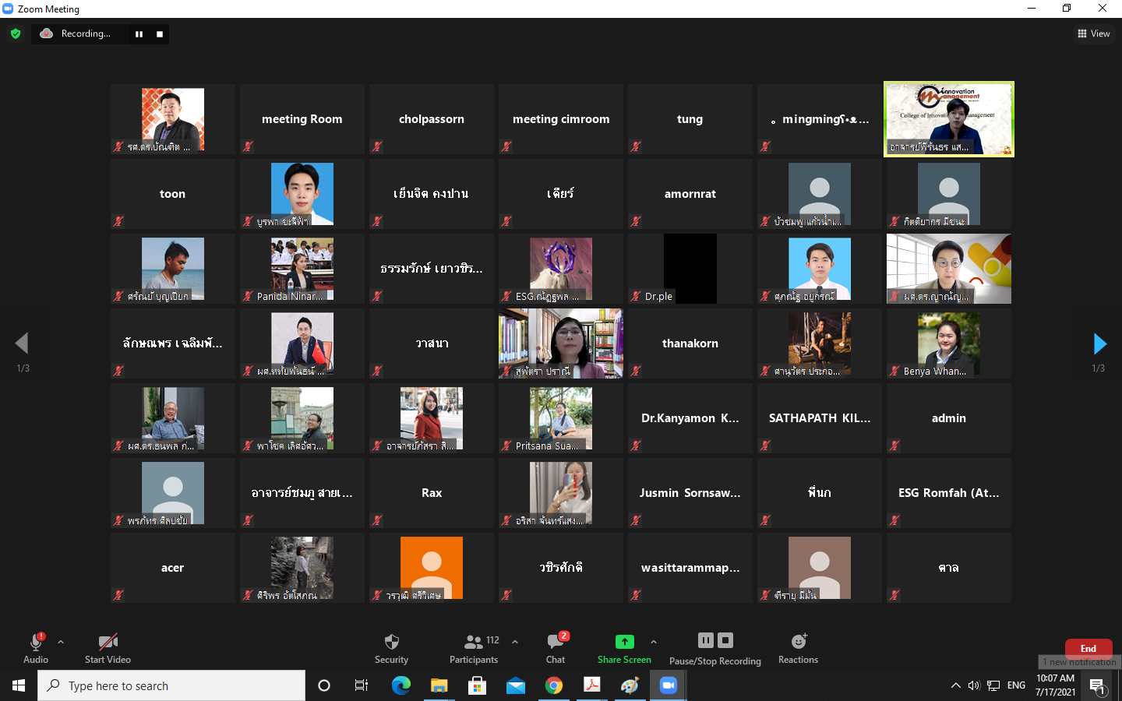
Task: Open the Participants panel
Action: pyautogui.click(x=474, y=648)
